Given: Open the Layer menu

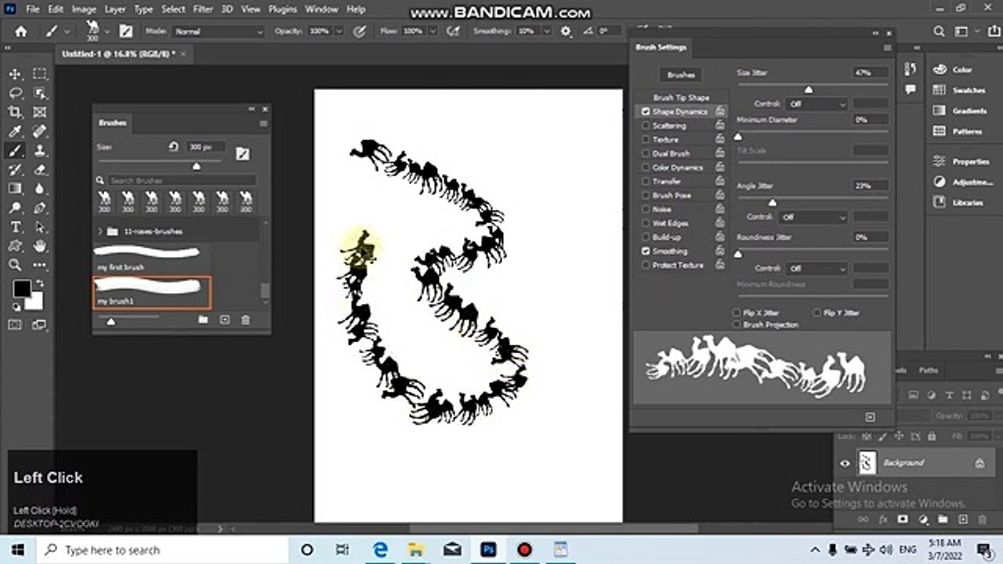Looking at the screenshot, I should 115,9.
